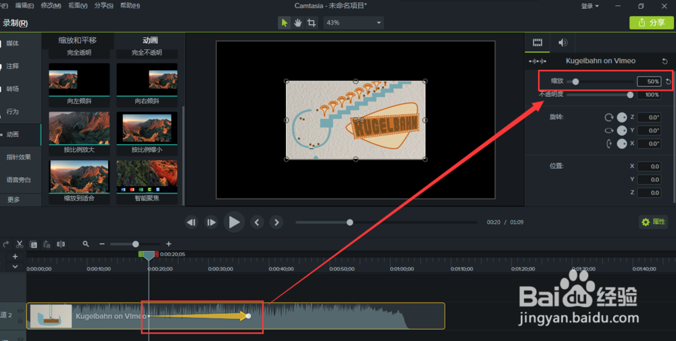Switch to the 动画 tab heading

point(150,40)
